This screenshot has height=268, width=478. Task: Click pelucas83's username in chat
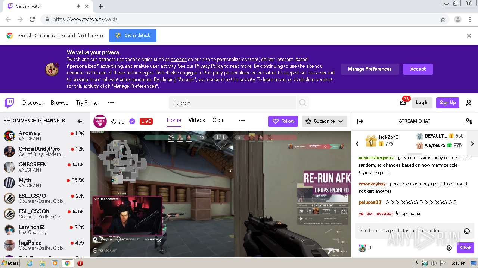(x=370, y=202)
